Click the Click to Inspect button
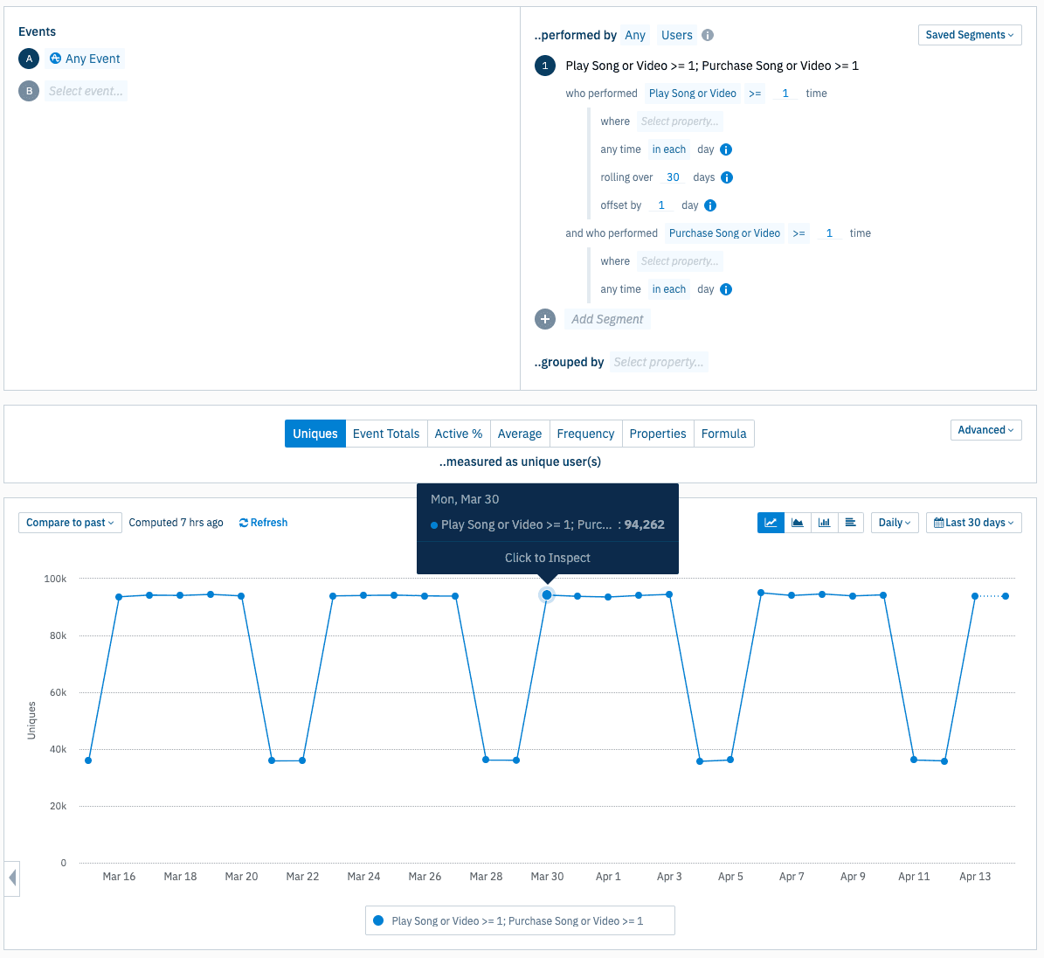This screenshot has height=958, width=1044. [x=547, y=558]
